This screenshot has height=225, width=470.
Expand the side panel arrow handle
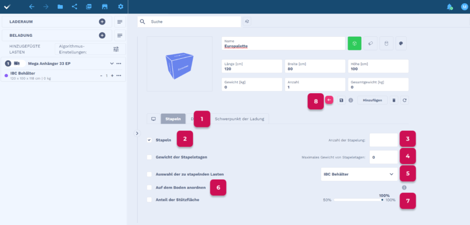136,133
